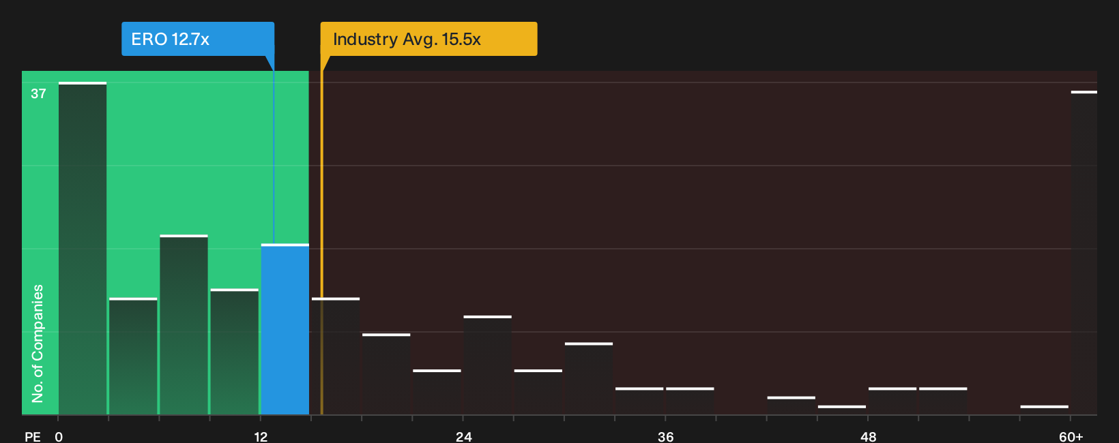The width and height of the screenshot is (1119, 443).
Task: Click the '24' x-axis tick label
Action: click(463, 436)
